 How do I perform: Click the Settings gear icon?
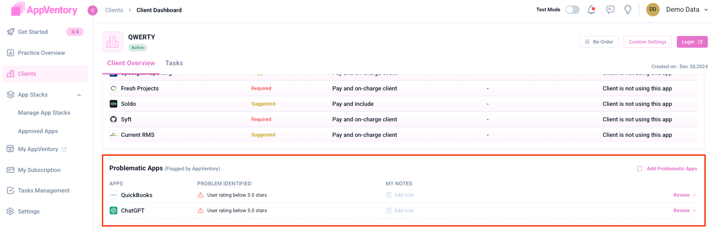(10, 211)
